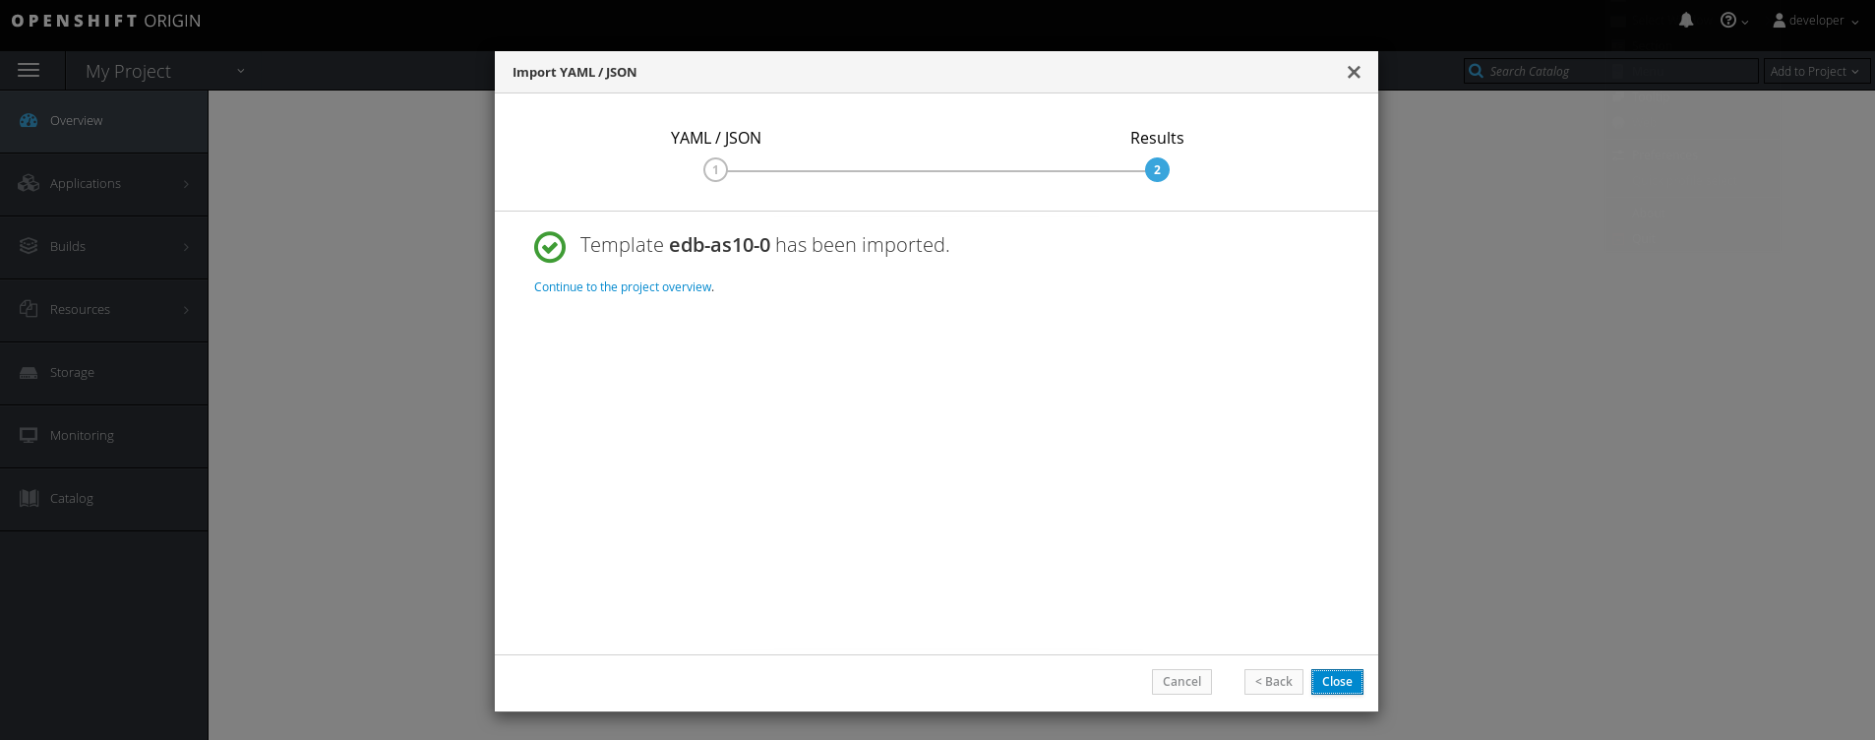This screenshot has width=1875, height=740.
Task: Open the help question mark menu
Action: pyautogui.click(x=1733, y=20)
